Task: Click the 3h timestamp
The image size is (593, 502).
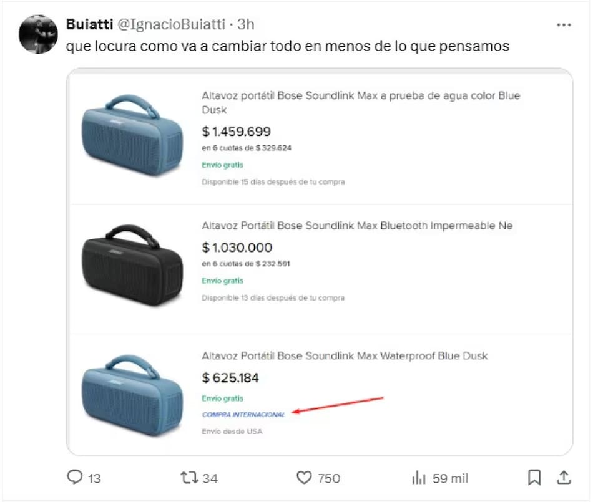Action: tap(246, 25)
